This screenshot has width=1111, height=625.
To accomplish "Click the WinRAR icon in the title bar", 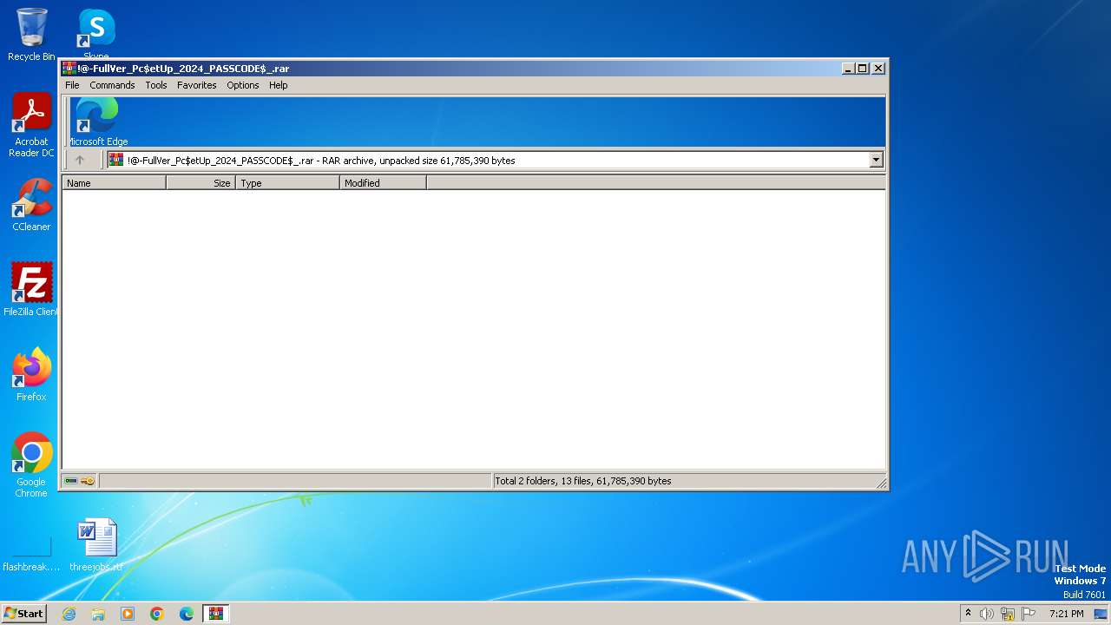I will coord(69,69).
